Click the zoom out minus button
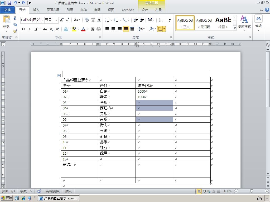Image resolution: width=270 pixels, height=202 pixels. 236,191
